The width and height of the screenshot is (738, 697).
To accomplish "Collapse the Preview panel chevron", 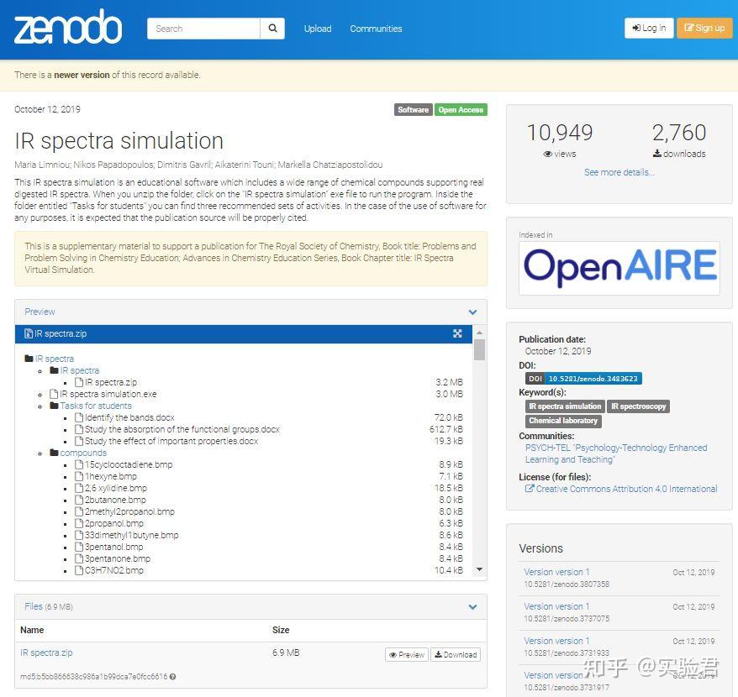I will 472,312.
